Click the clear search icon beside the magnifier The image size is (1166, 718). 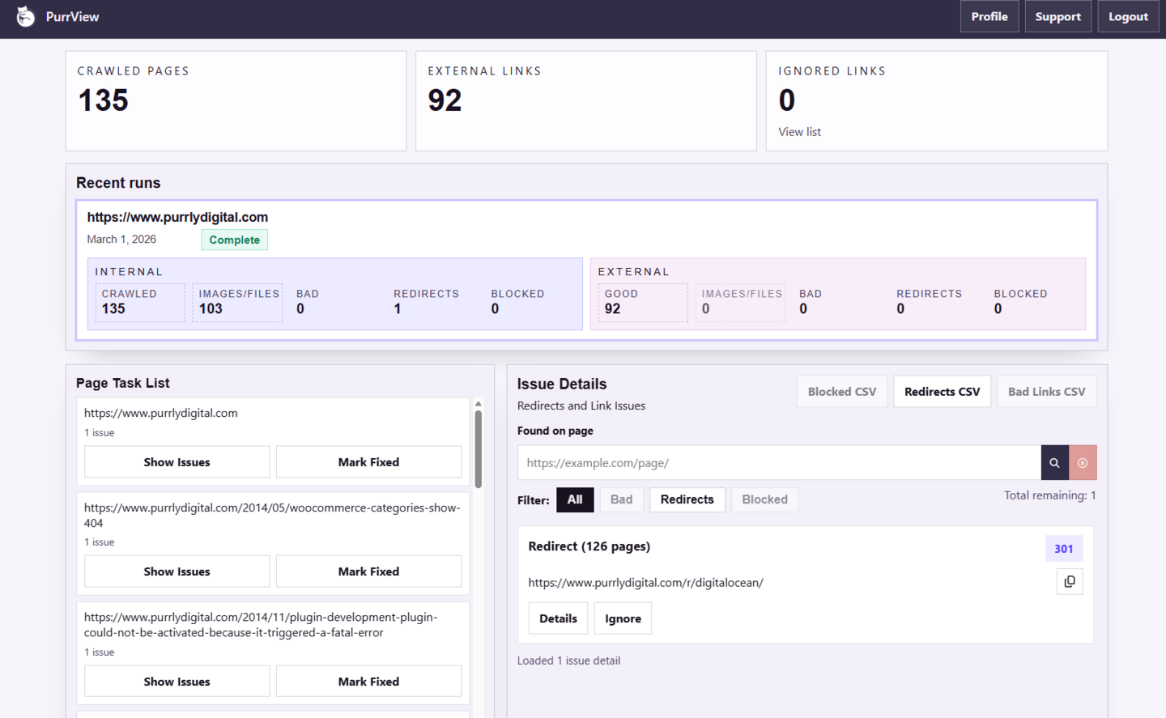pos(1083,462)
